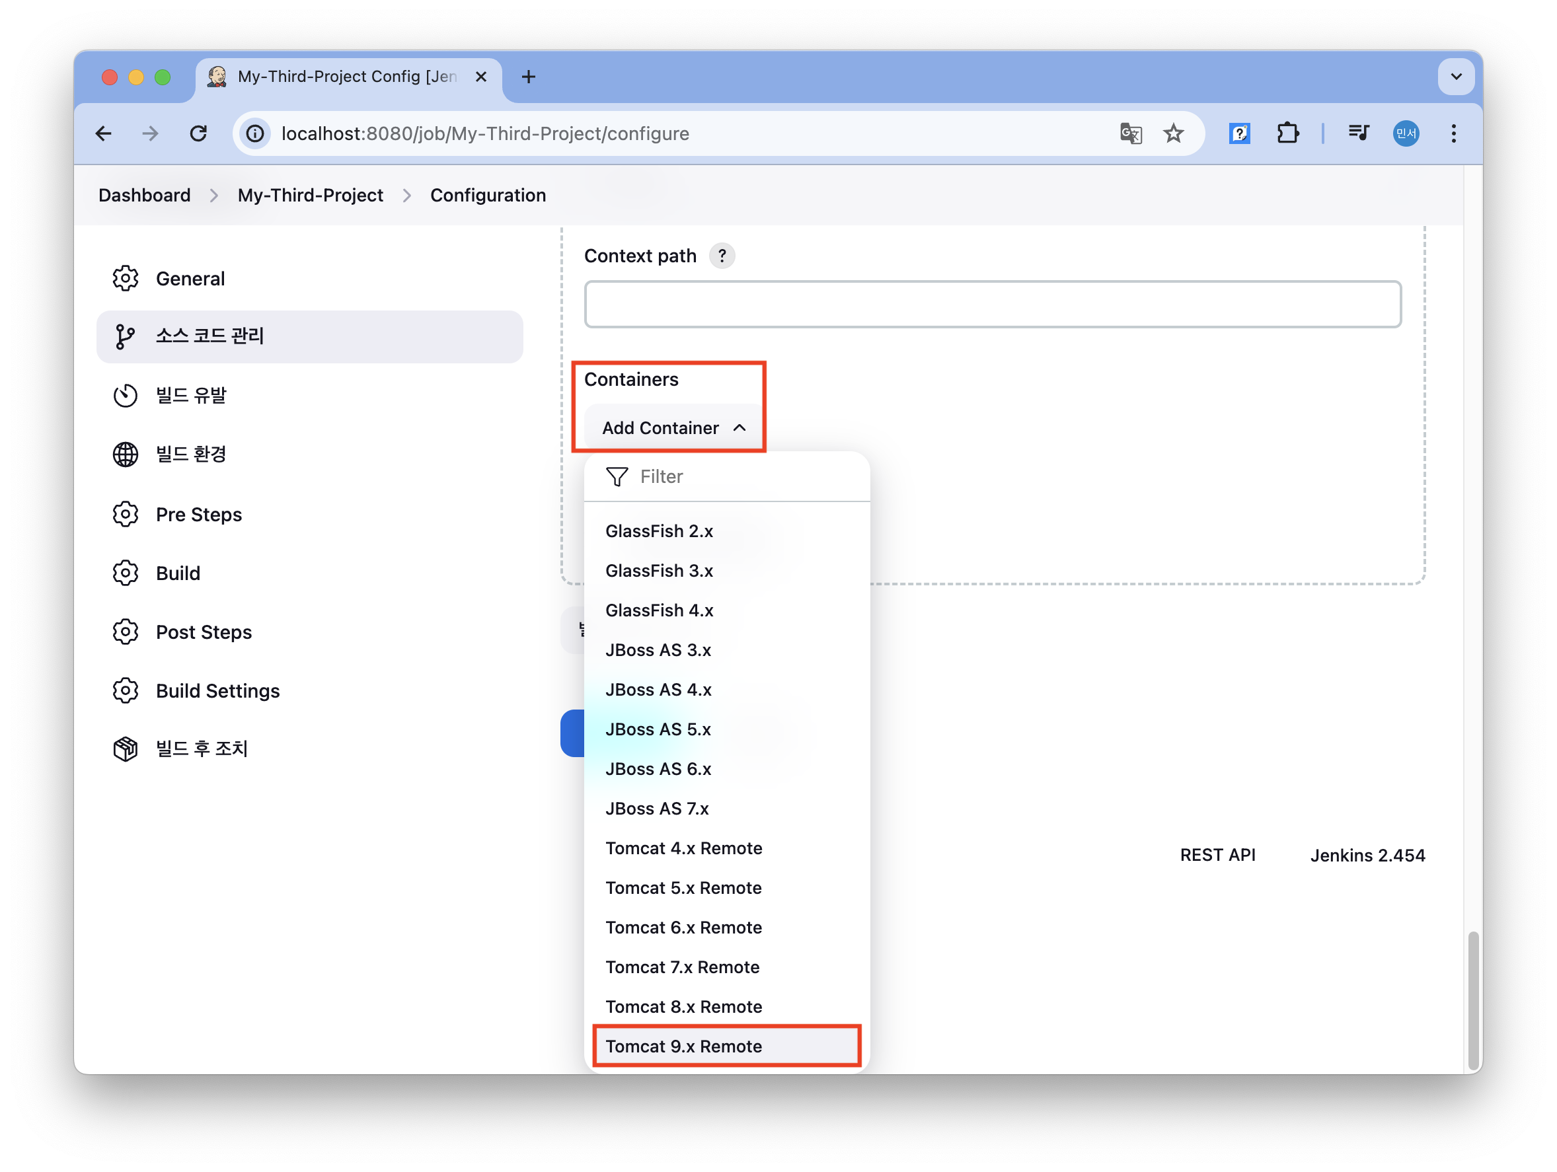The width and height of the screenshot is (1557, 1172).
Task: Click the Context path text field
Action: 992,305
